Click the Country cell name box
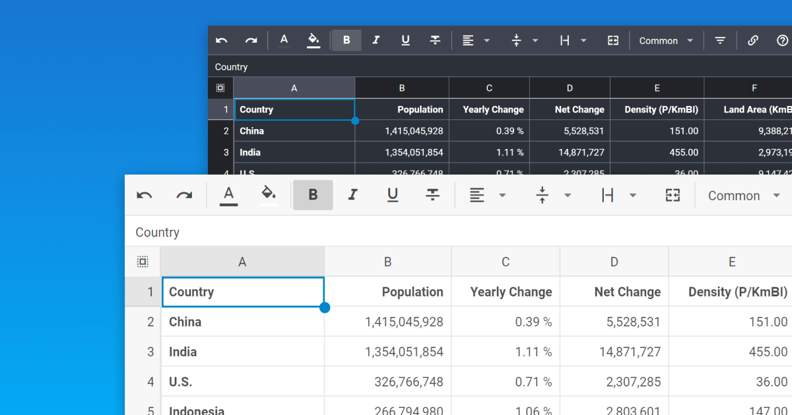The image size is (792, 415). (157, 232)
